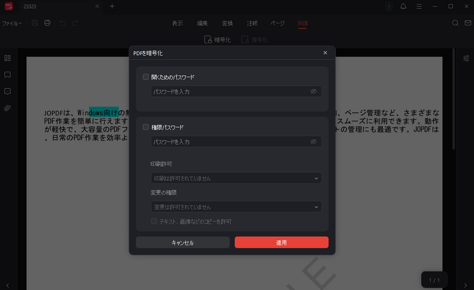Enable the 権限パスワード checkbox

[146, 127]
